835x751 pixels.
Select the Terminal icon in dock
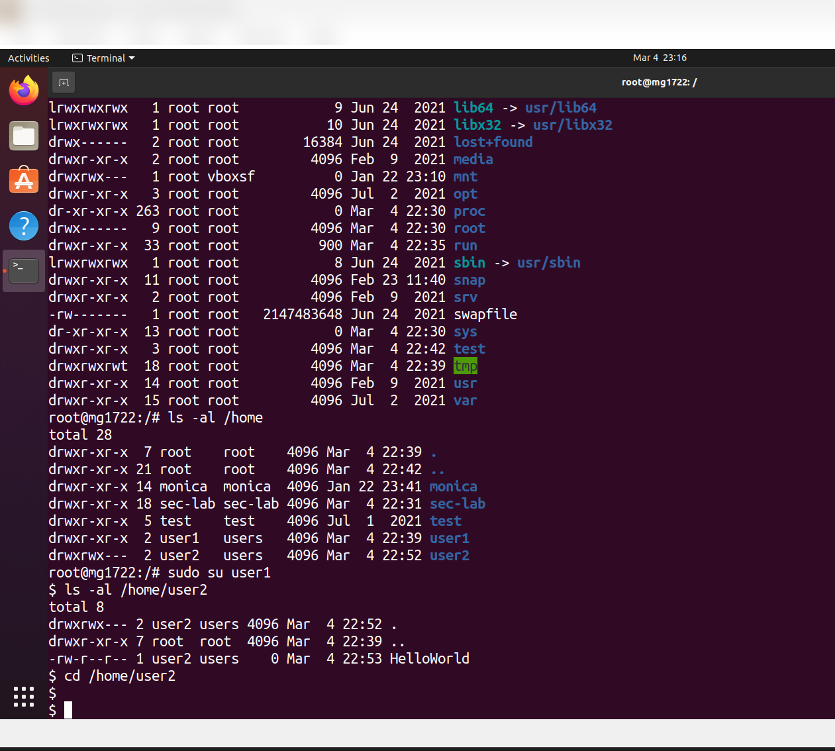click(24, 271)
